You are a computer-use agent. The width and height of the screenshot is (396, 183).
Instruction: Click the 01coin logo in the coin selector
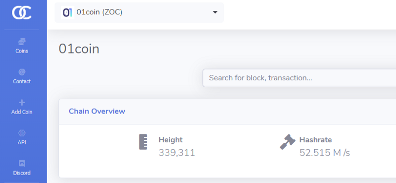click(67, 12)
